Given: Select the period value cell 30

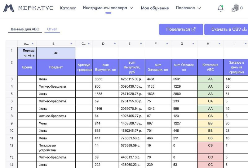Looking at the screenshot, I should [56, 53].
